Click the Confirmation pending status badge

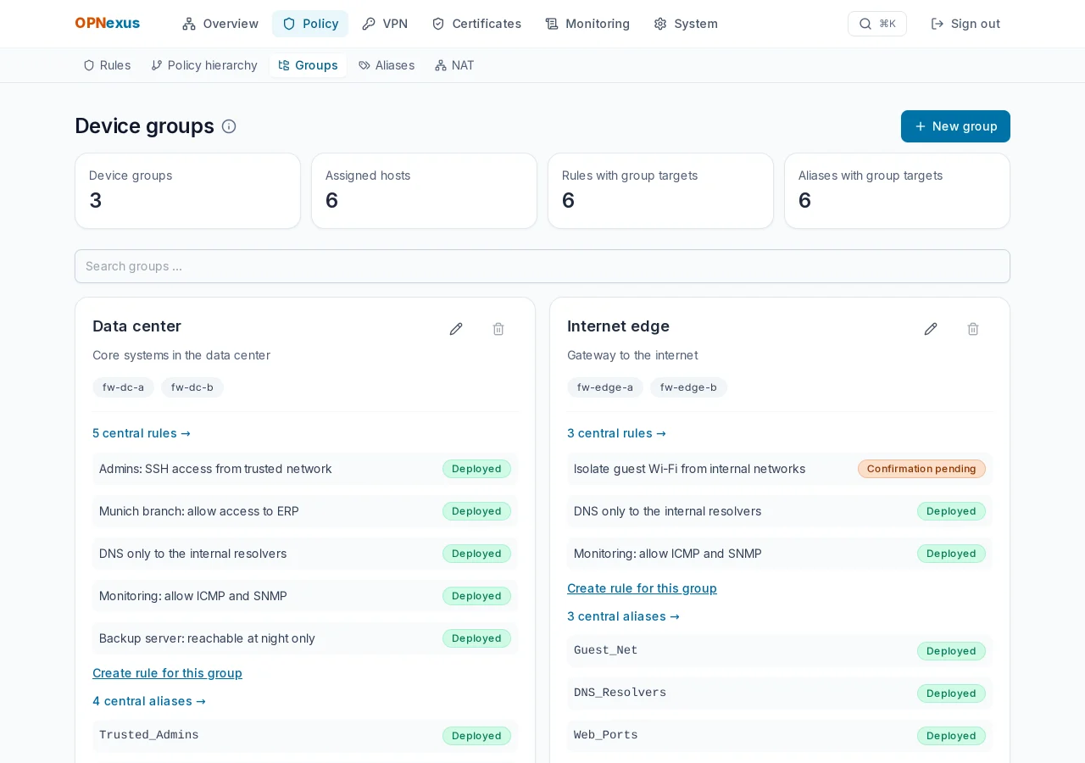(x=921, y=469)
